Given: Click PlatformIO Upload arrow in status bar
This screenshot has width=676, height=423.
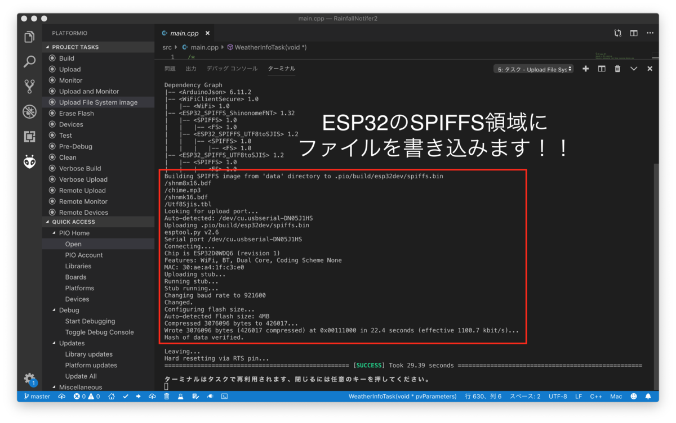Looking at the screenshot, I should tap(139, 397).
